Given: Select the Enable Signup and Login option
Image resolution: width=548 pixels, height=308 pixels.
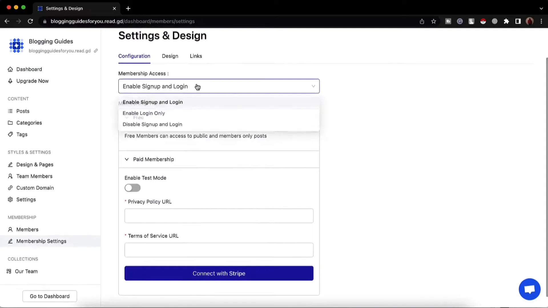Looking at the screenshot, I should 219,102.
